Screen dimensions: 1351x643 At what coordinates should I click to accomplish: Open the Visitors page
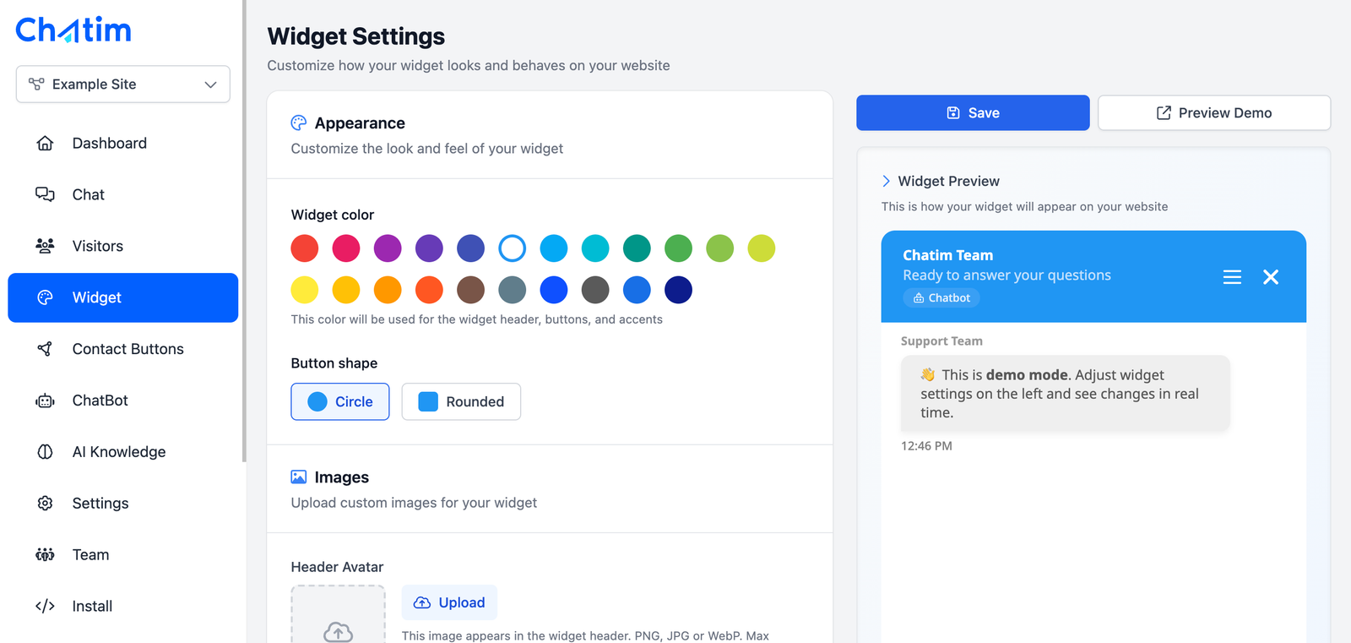pyautogui.click(x=123, y=247)
